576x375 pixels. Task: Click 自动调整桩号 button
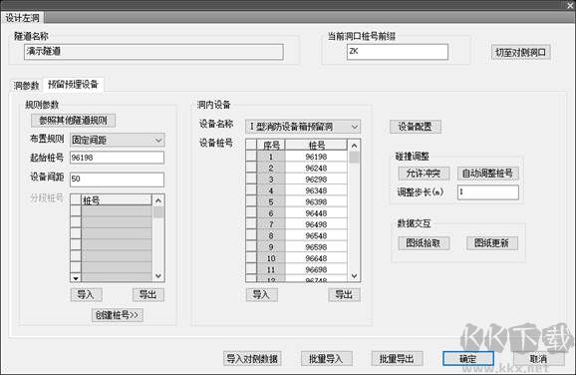pyautogui.click(x=487, y=174)
